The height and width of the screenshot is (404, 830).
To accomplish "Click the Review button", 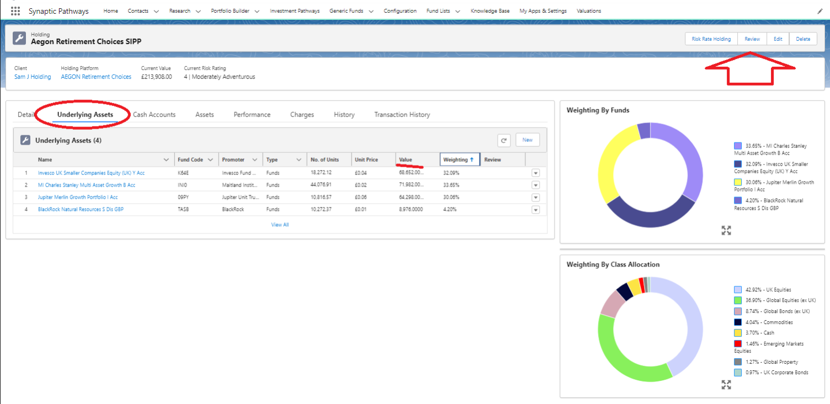I will tap(752, 39).
